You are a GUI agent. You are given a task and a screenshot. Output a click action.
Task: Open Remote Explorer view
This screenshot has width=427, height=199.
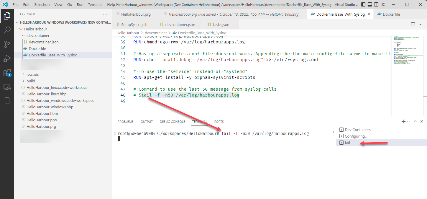click(7, 87)
